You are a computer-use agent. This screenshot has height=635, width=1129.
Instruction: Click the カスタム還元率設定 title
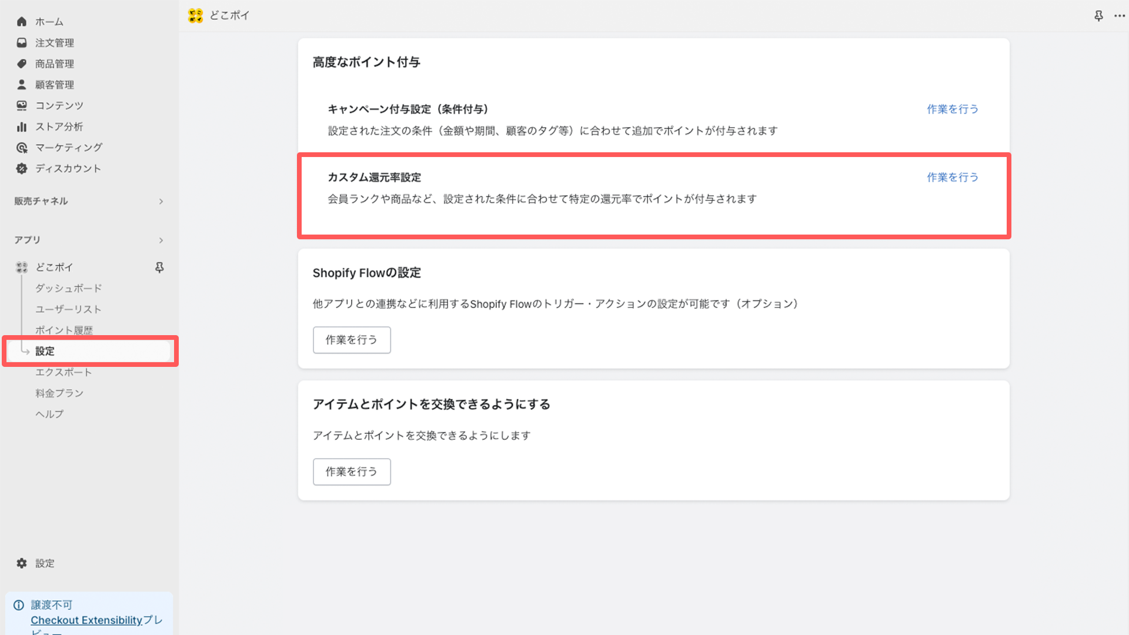pyautogui.click(x=375, y=178)
